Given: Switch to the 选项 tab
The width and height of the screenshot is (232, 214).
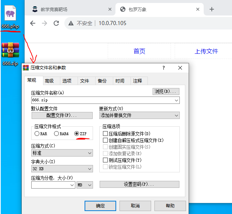Looking at the screenshot, I should (69, 81).
